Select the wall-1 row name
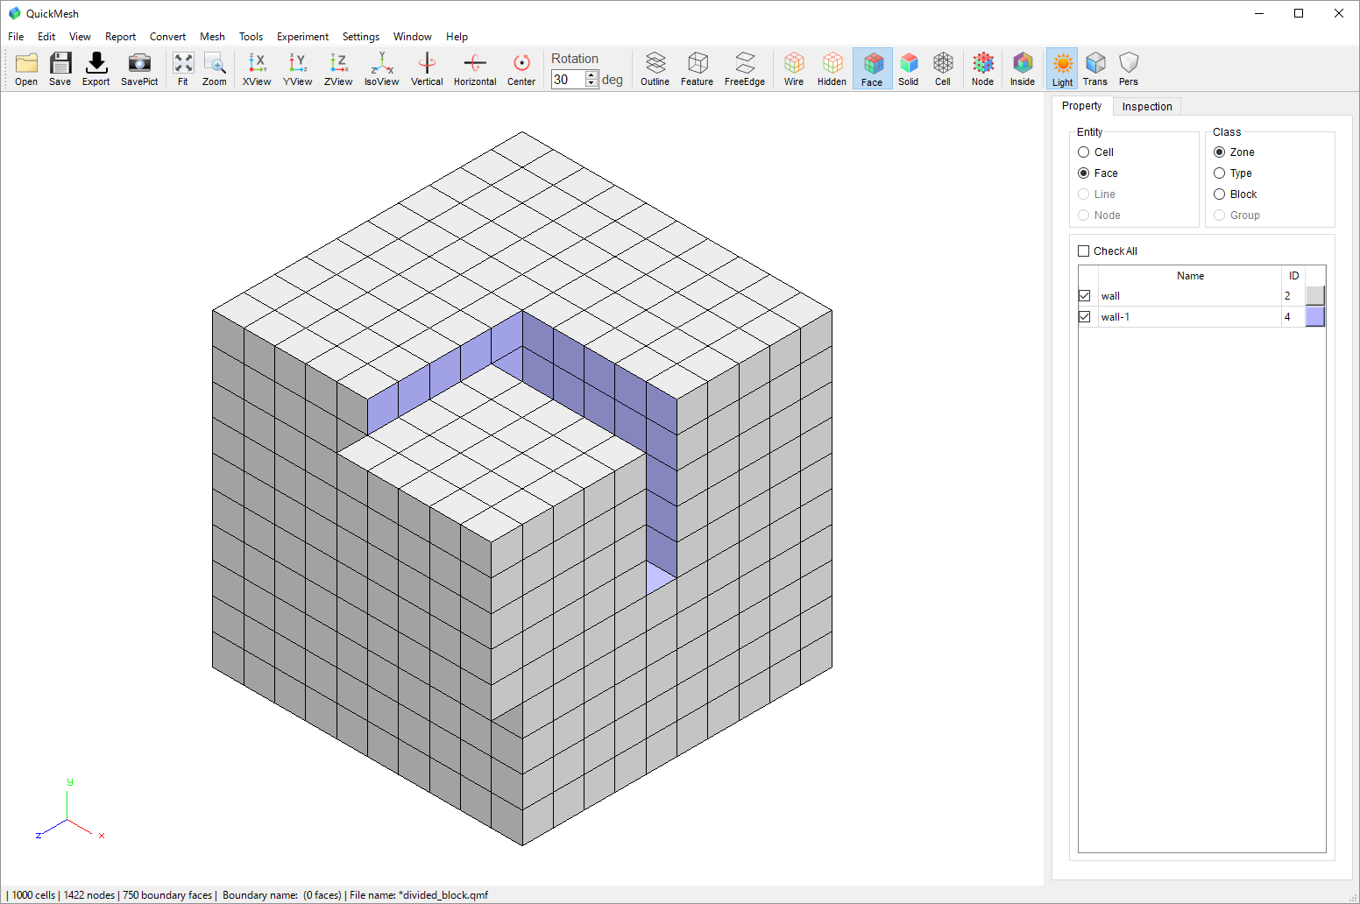The height and width of the screenshot is (904, 1360). point(1116,317)
